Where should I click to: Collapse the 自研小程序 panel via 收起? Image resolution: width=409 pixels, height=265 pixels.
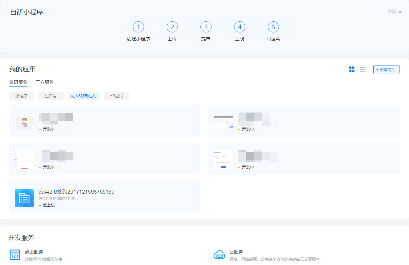394,11
